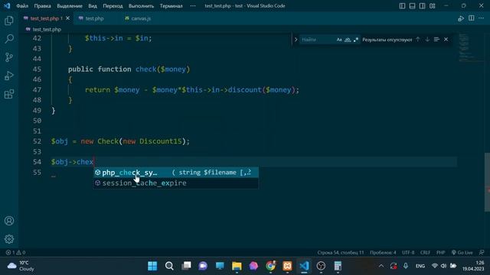Viewport: 490px width, 275px height.
Task: Select php_check_syntax suggestion
Action: click(x=176, y=173)
